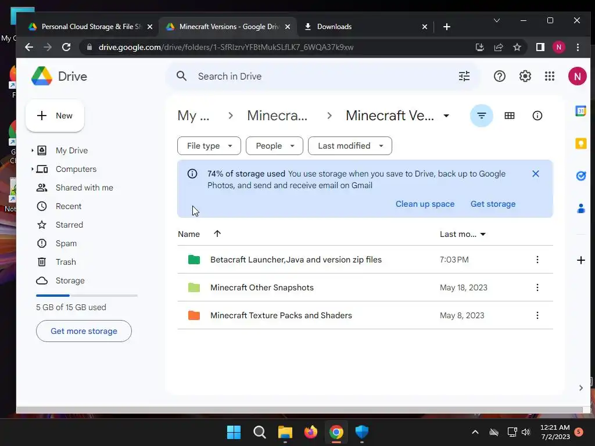This screenshot has height=446, width=595.
Task: Open Google Keep side panel
Action: (580, 144)
